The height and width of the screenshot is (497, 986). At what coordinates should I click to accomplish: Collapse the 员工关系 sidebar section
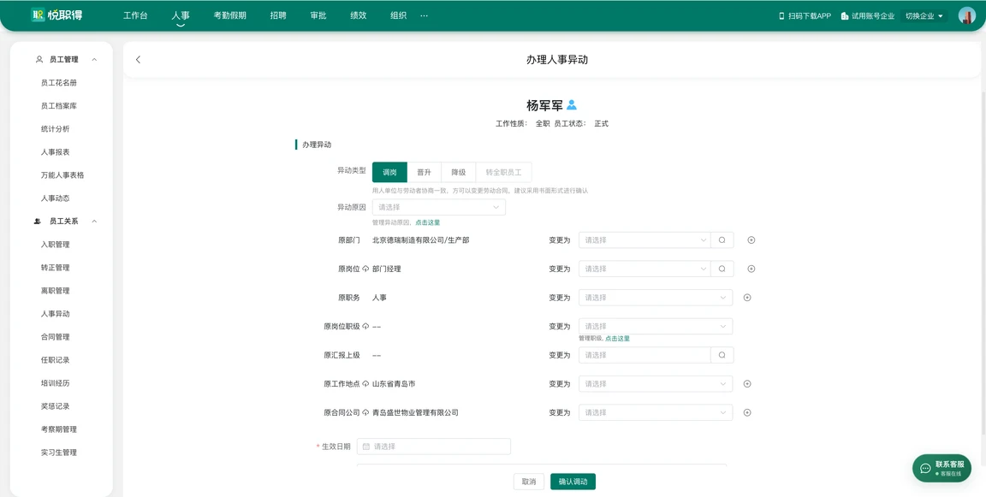[x=94, y=222]
